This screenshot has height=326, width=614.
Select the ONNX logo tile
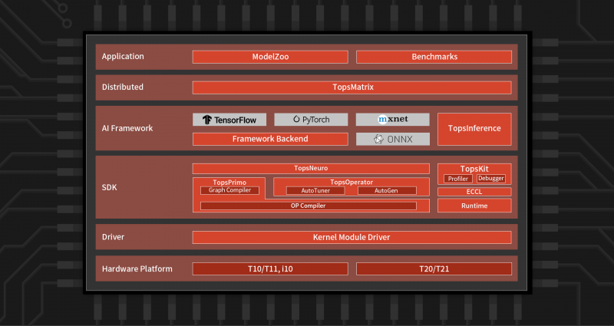392,139
